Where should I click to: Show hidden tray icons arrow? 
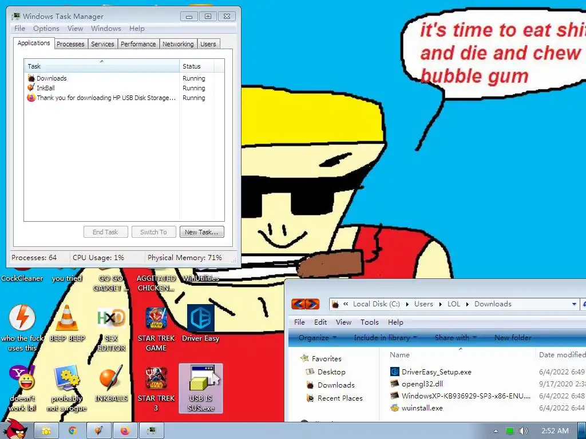pyautogui.click(x=496, y=431)
